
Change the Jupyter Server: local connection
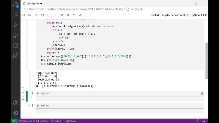[x=175, y=15]
